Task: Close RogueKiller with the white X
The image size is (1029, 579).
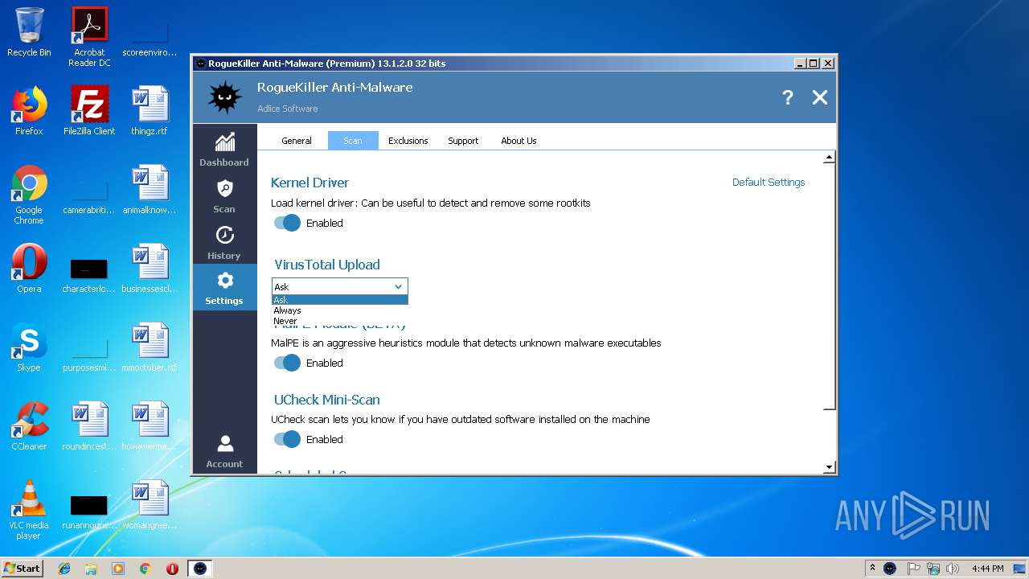Action: (x=820, y=97)
